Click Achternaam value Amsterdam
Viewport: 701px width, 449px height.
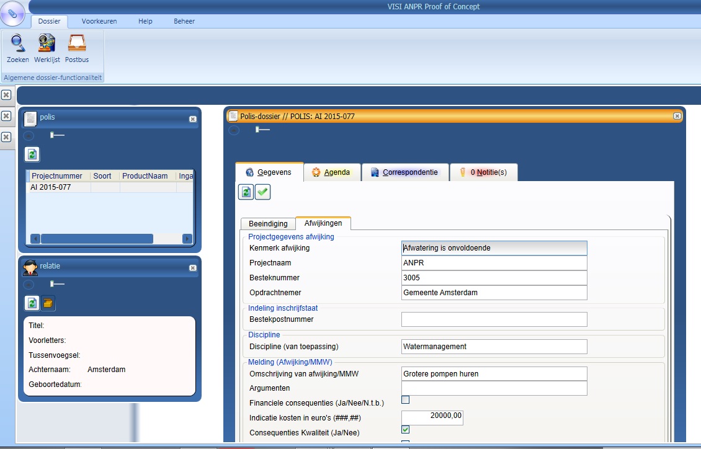(107, 370)
